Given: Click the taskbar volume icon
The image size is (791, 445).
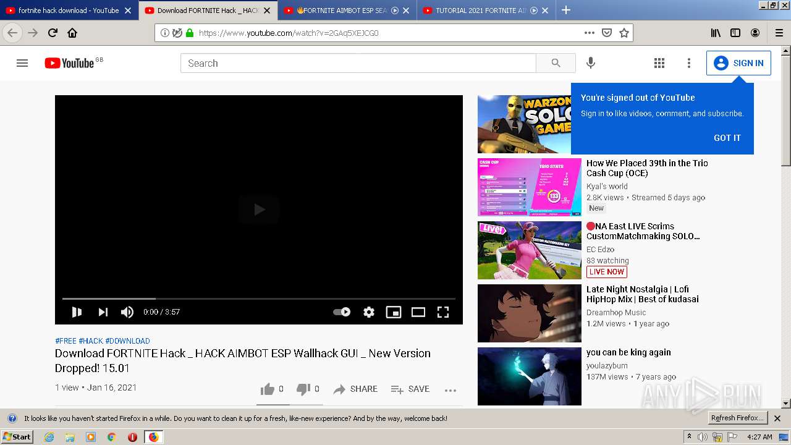Looking at the screenshot, I should [703, 437].
